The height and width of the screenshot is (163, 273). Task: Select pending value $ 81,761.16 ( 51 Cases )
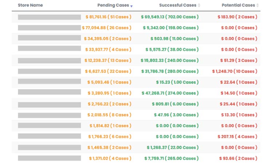108,17
